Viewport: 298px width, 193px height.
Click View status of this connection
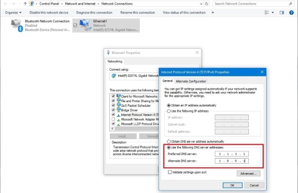tap(184, 12)
